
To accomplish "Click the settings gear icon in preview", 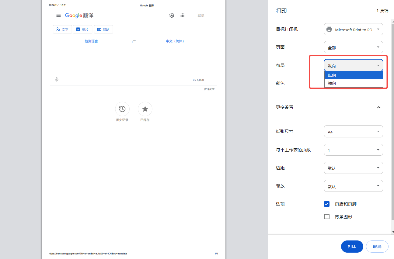I will click(172, 16).
